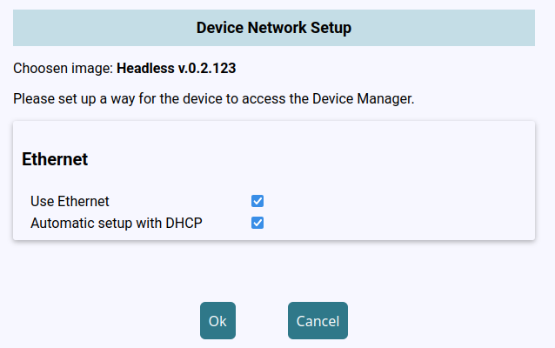Dismiss the network setup dialog with Cancel
Viewport: 555px width, 348px height.
click(318, 321)
